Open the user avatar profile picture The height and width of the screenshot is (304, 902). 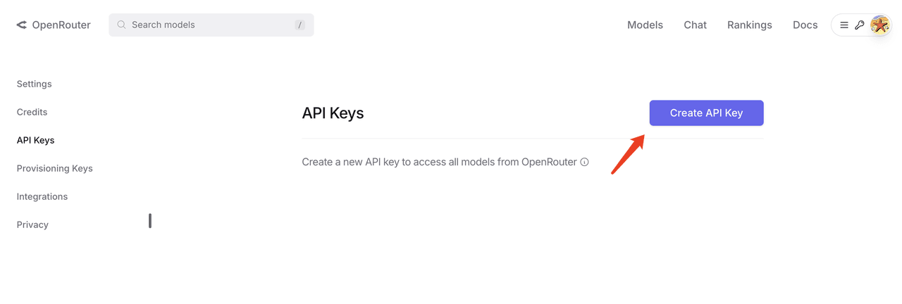pyautogui.click(x=879, y=25)
